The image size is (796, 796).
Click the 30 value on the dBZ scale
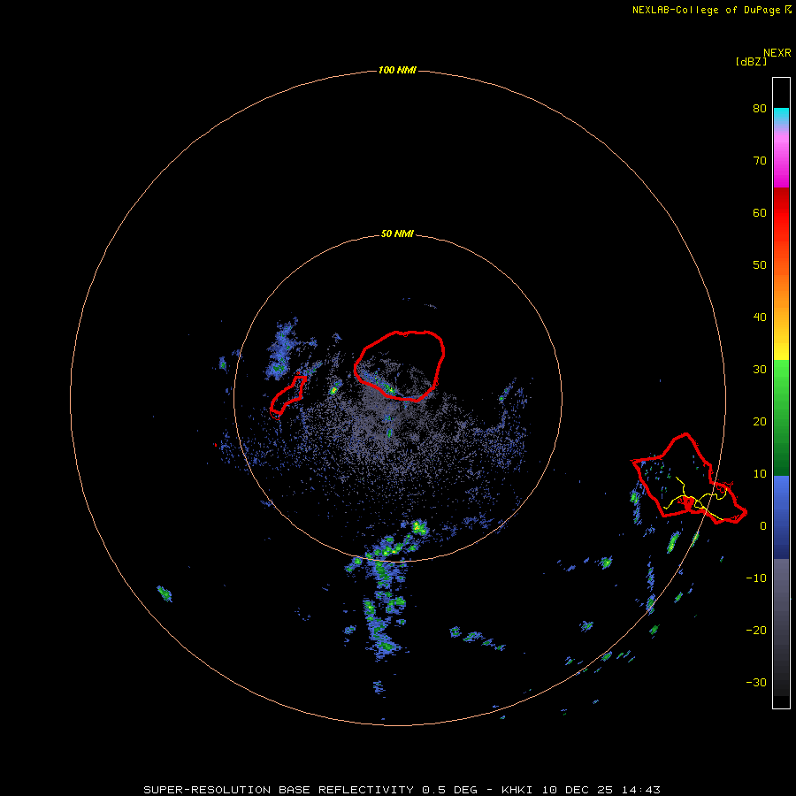pos(760,369)
